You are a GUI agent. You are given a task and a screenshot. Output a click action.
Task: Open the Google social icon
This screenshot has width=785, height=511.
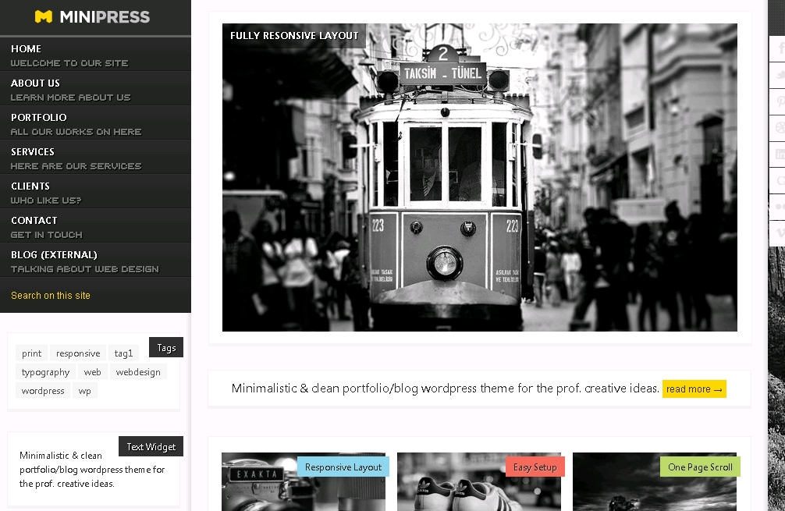tap(778, 180)
